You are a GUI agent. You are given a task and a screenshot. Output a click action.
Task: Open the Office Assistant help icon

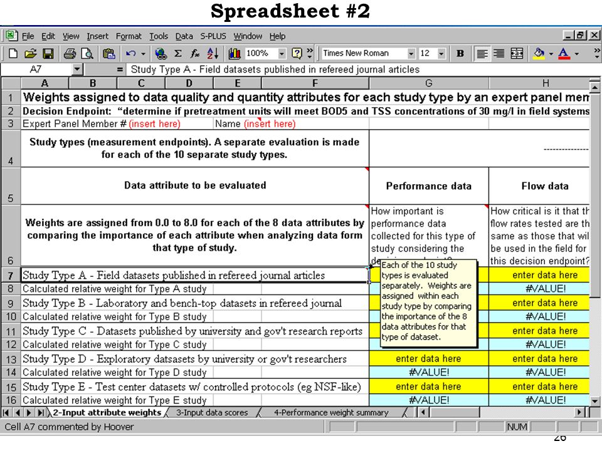[297, 53]
